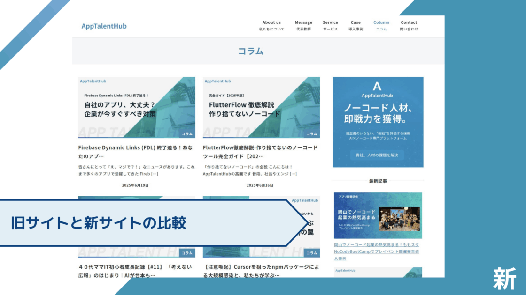The height and width of the screenshot is (295, 526).
Task: Open the Firebase Dynamic Links article thumbnail
Action: [x=137, y=107]
